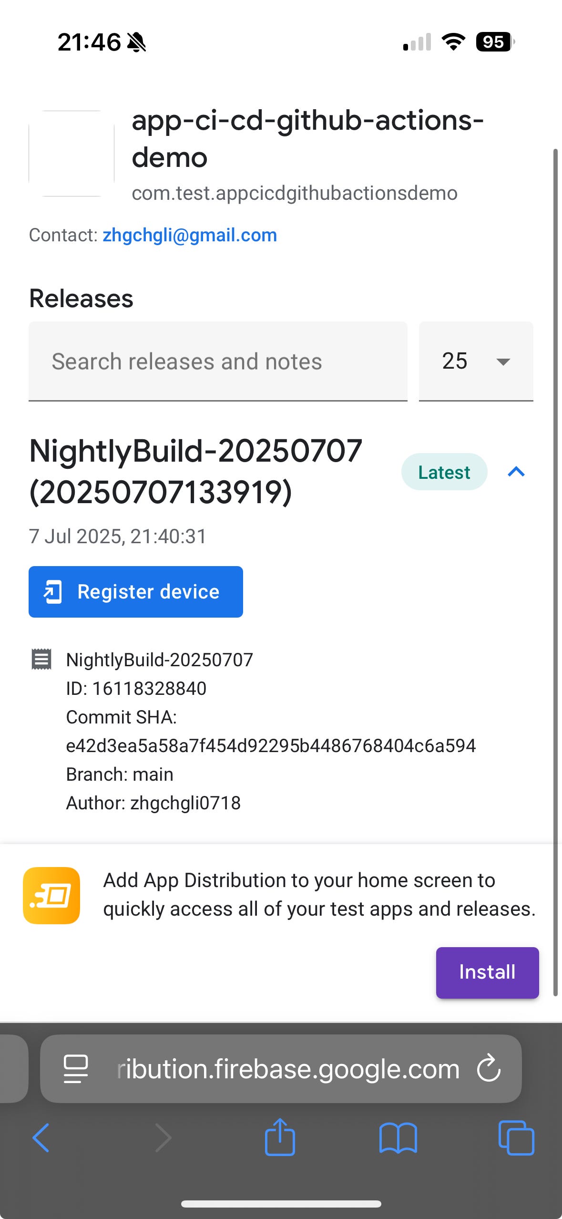Image resolution: width=562 pixels, height=1219 pixels.
Task: Reload the page in the address bar
Action: click(x=489, y=1068)
